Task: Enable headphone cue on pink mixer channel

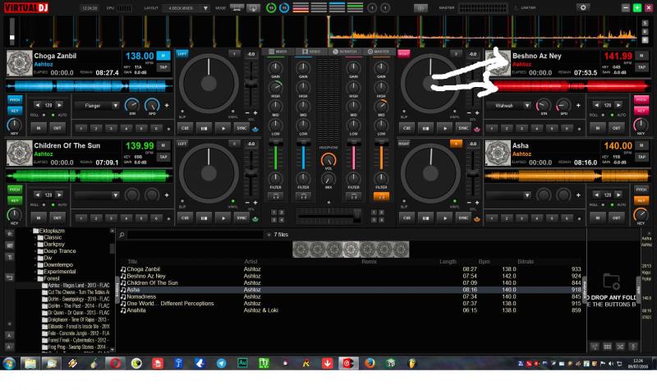Action: click(x=354, y=196)
